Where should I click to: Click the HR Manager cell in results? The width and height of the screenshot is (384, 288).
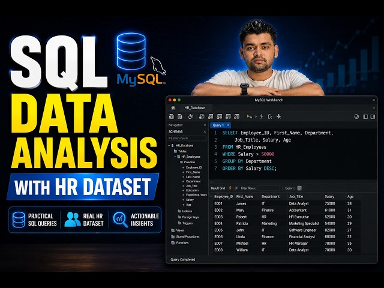[298, 244]
